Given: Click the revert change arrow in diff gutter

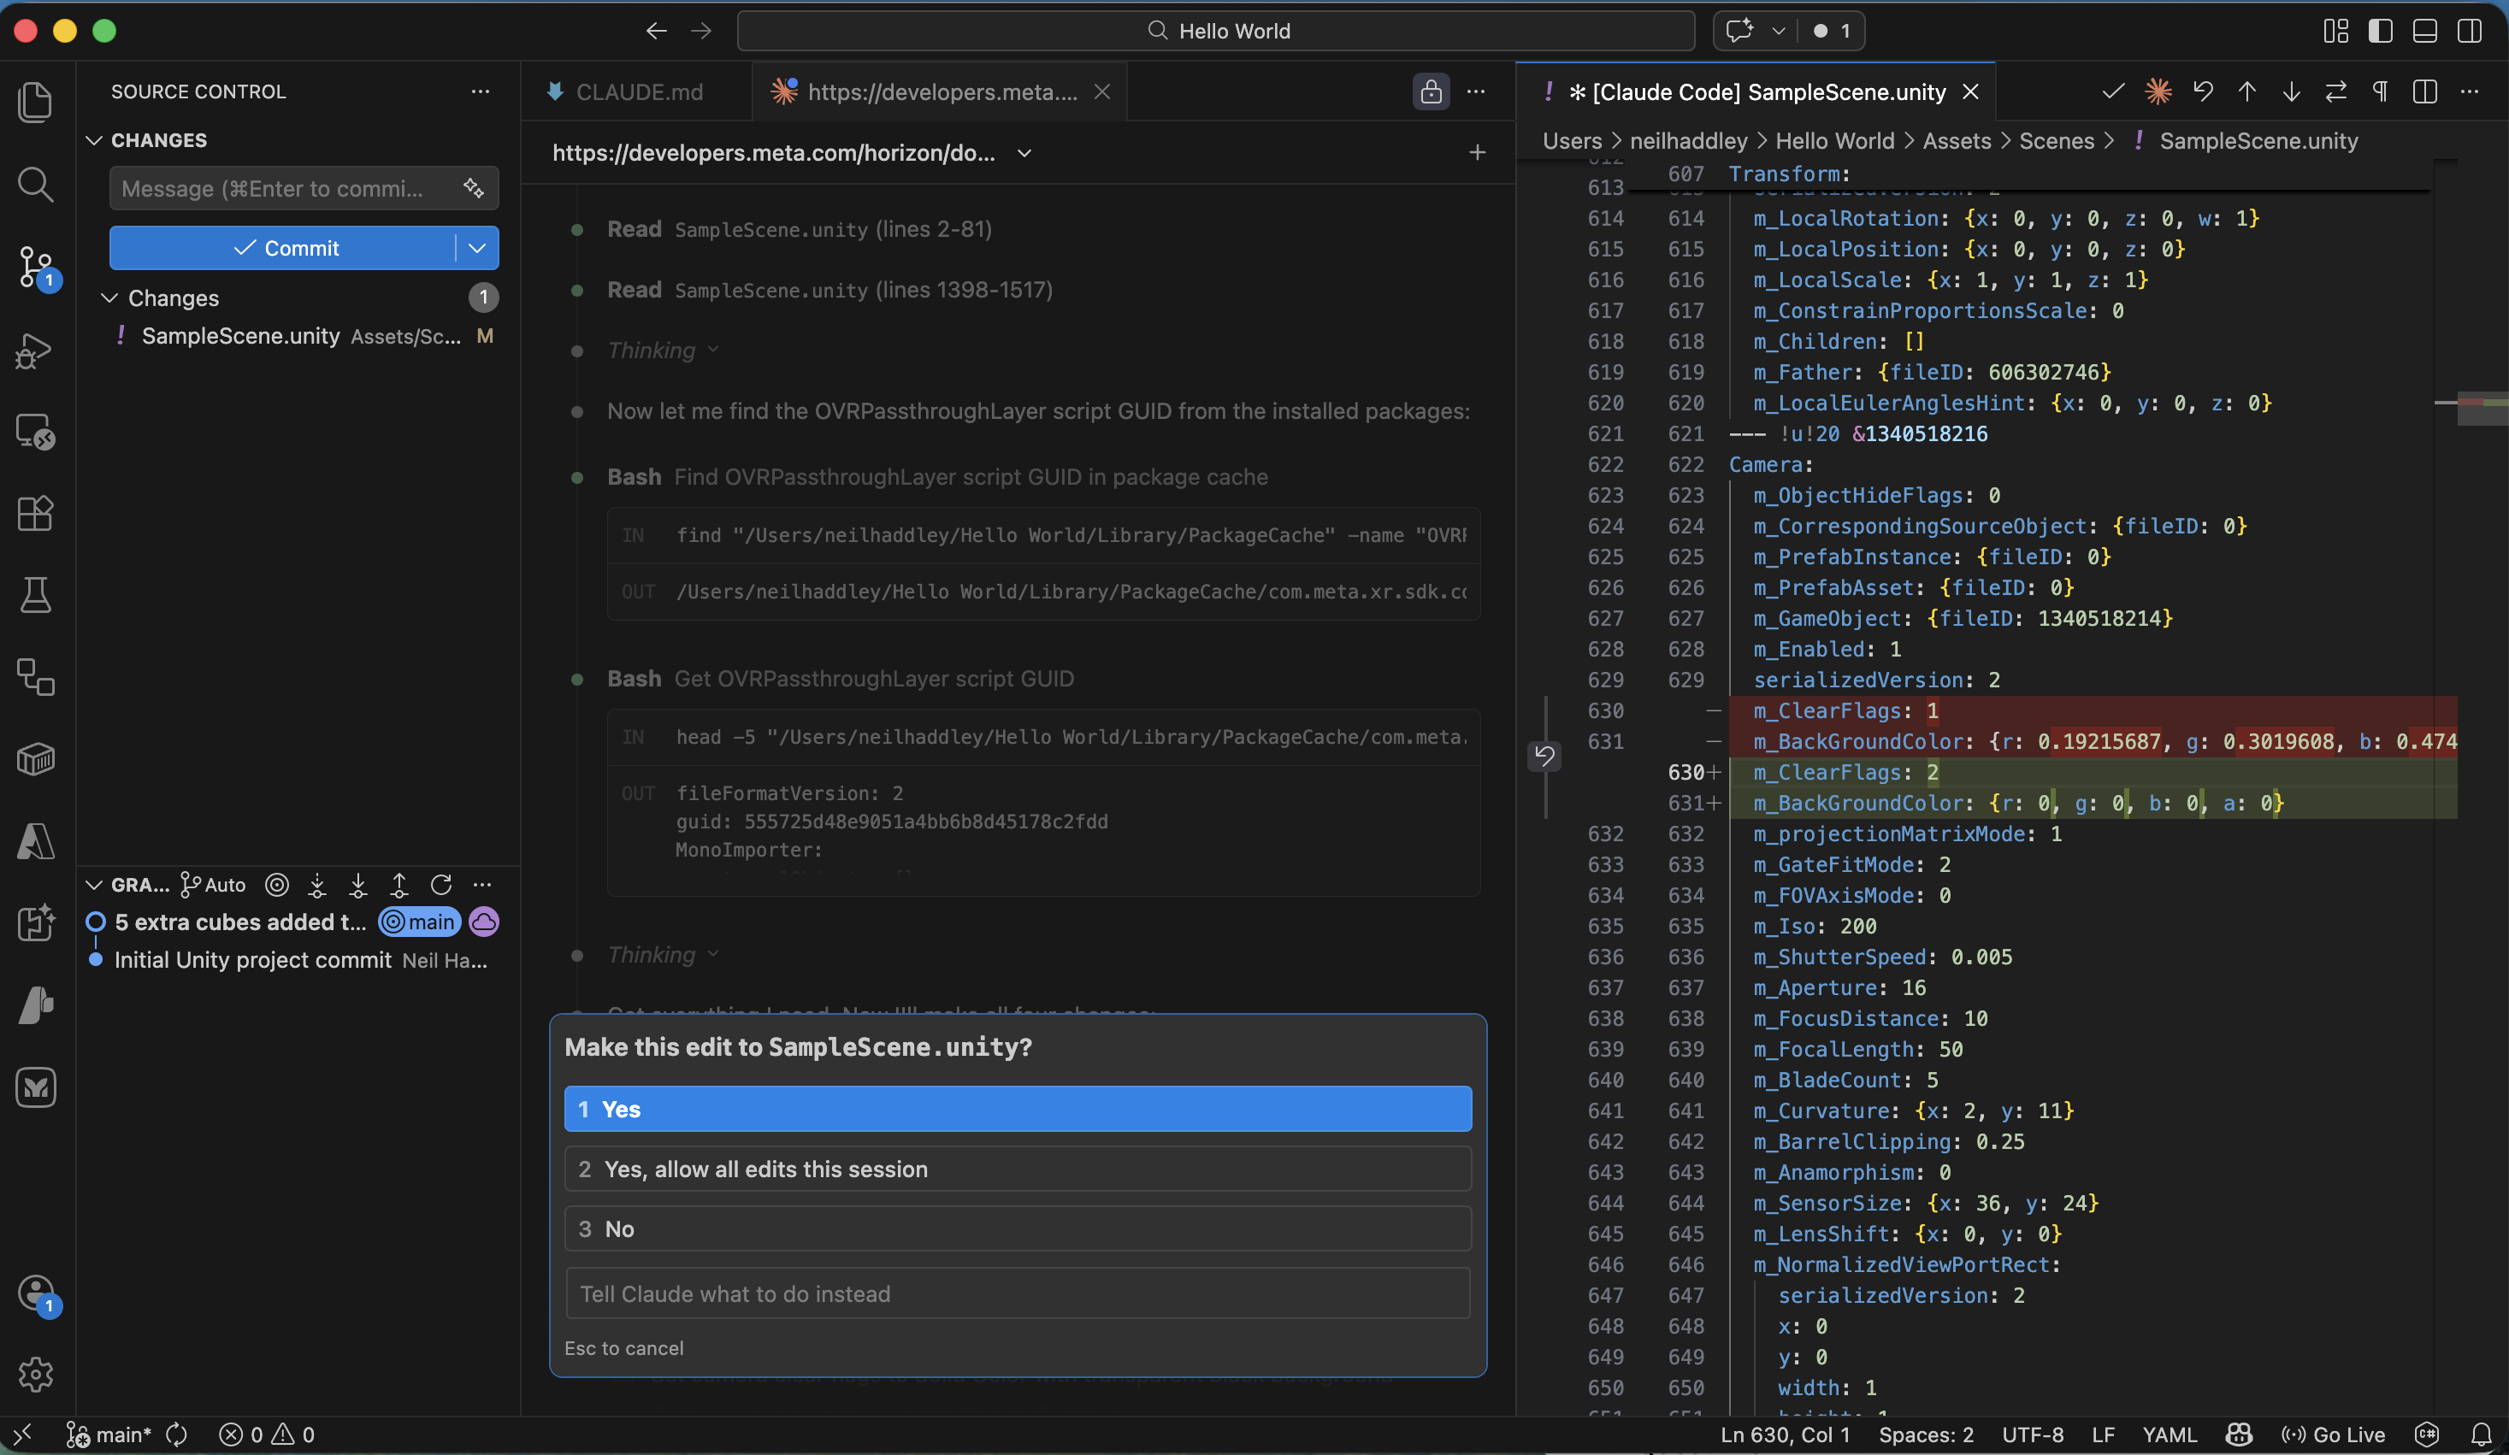Looking at the screenshot, I should (1544, 756).
